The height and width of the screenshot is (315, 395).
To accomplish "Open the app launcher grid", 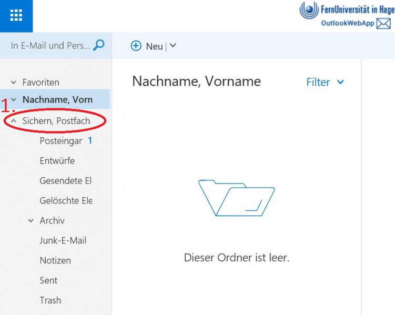I will pos(16,16).
